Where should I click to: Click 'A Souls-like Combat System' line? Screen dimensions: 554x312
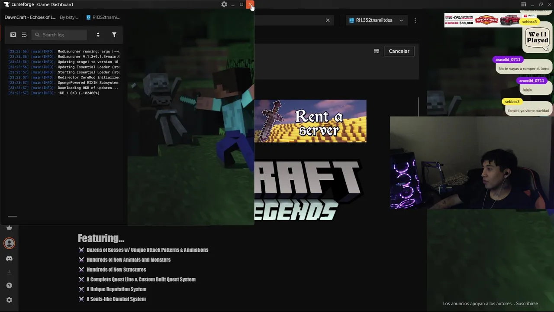click(116, 299)
